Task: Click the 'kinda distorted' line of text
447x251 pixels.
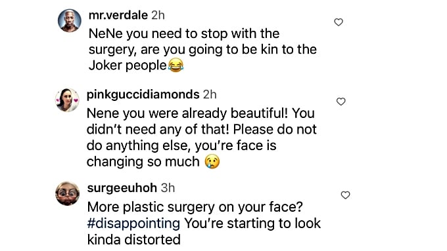Action: pyautogui.click(x=134, y=239)
